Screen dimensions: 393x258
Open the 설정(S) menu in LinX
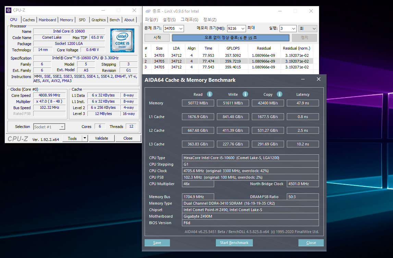[169, 20]
